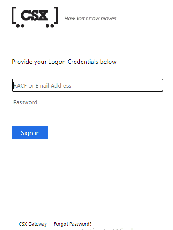The height and width of the screenshot is (230, 173).
Task: Click the blue Sign in button
Action: pyautogui.click(x=30, y=133)
